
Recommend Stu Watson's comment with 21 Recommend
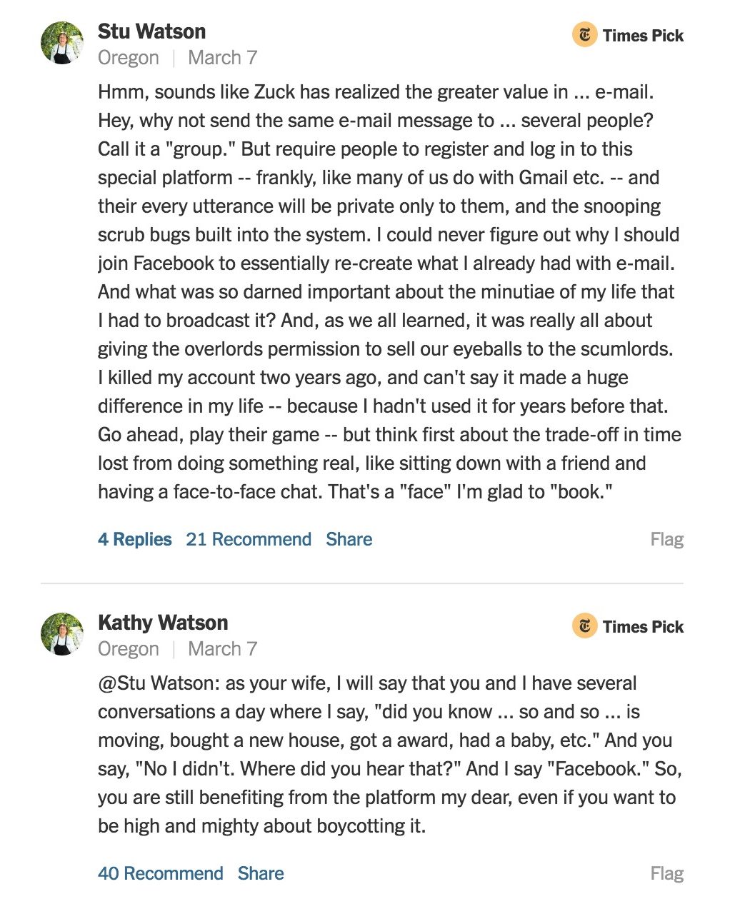point(249,539)
